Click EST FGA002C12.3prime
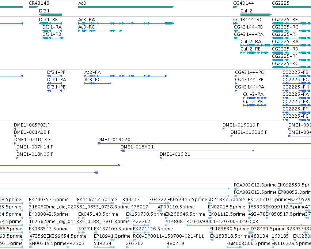The height and width of the screenshot is (249, 311). (x=255, y=185)
